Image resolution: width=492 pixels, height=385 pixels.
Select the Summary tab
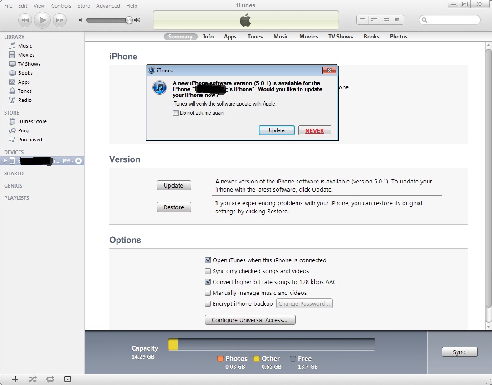tap(180, 37)
